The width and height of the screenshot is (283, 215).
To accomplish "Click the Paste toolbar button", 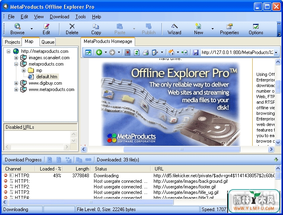I will tap(120, 29).
